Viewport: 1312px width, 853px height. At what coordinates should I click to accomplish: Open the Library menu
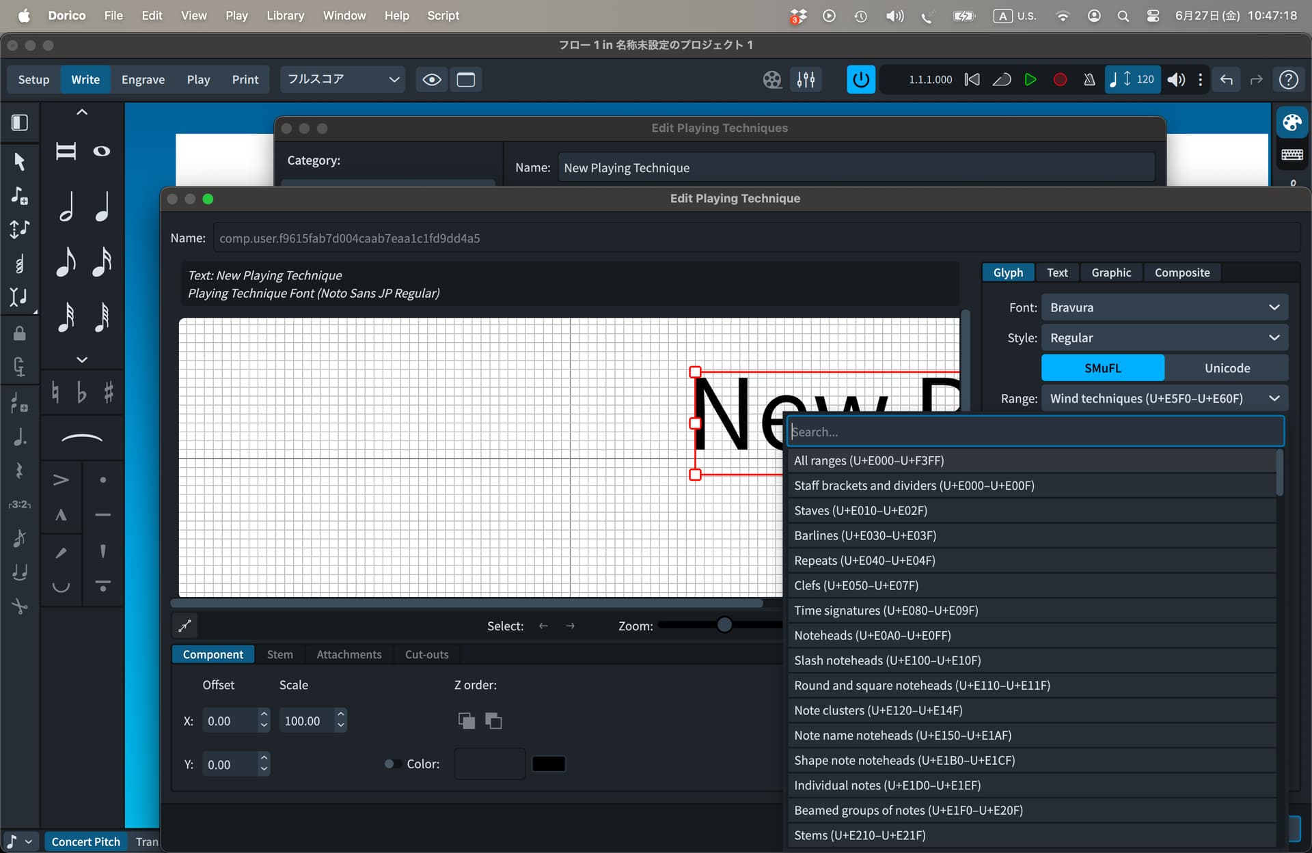click(x=285, y=15)
